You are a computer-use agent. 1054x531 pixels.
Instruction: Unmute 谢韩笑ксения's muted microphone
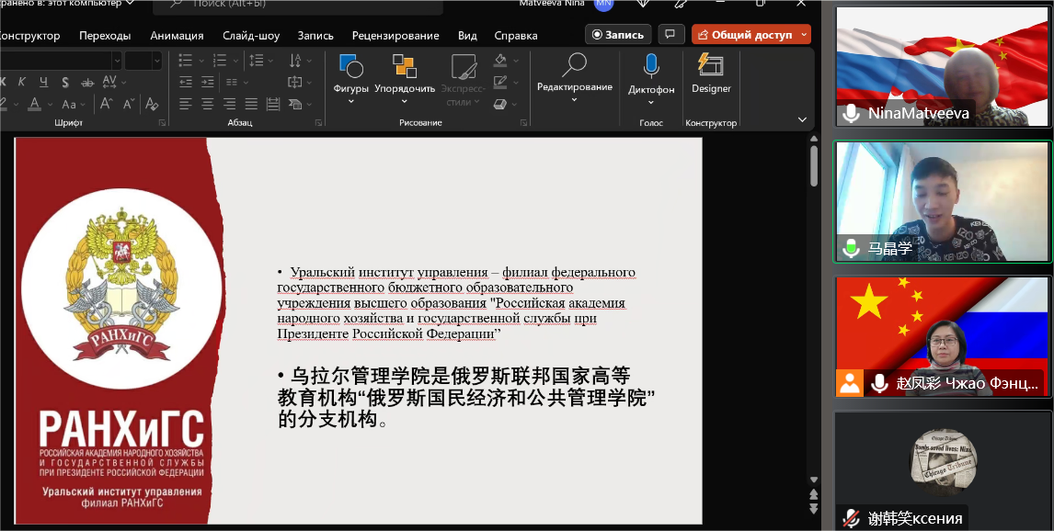click(851, 518)
